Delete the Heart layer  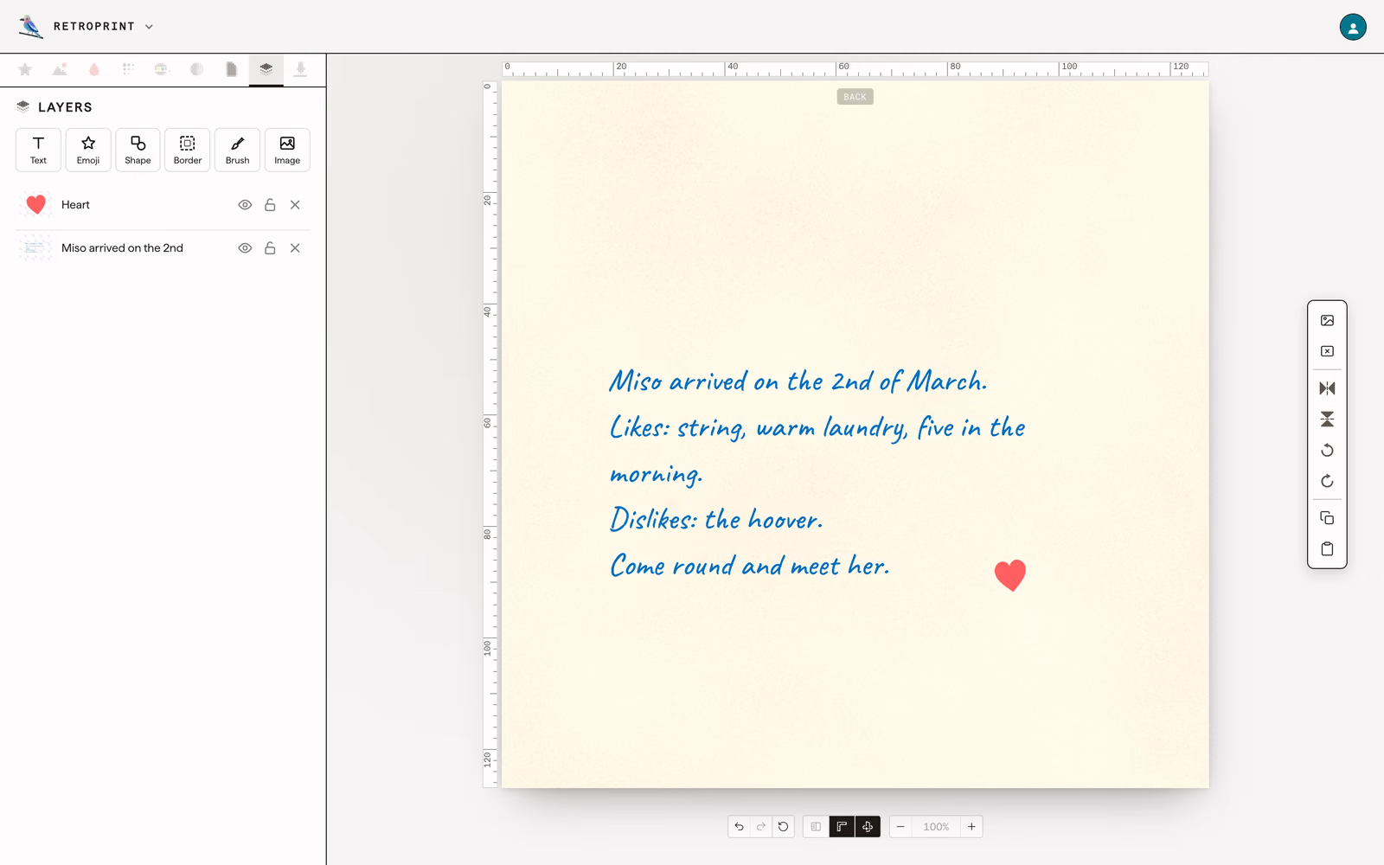click(295, 205)
